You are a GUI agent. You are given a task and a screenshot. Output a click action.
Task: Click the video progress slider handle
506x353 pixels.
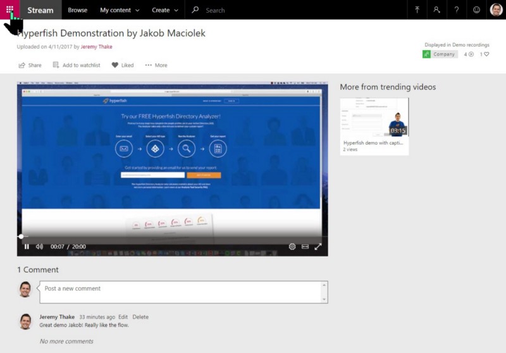click(21, 237)
